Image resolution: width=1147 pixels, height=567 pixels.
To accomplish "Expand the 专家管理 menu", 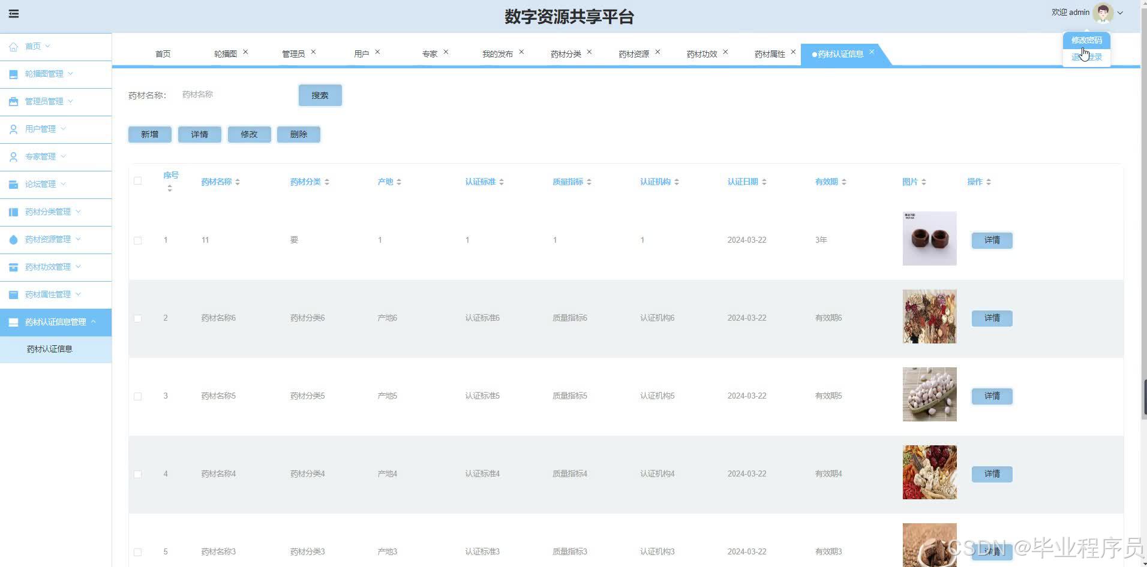I will 63,156.
